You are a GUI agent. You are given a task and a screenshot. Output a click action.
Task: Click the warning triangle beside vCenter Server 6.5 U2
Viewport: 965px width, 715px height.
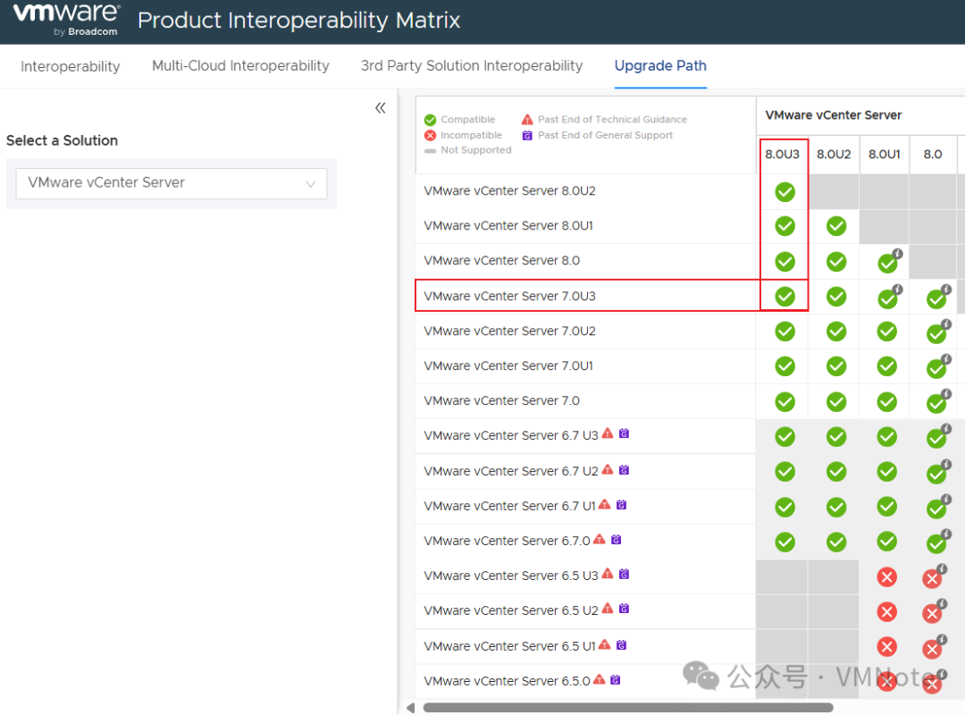pos(608,609)
